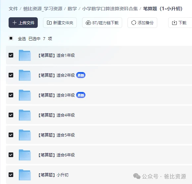The height and width of the screenshot is (184, 192).
Task: Open the BT/磁力链下载 option
Action: coord(102,23)
